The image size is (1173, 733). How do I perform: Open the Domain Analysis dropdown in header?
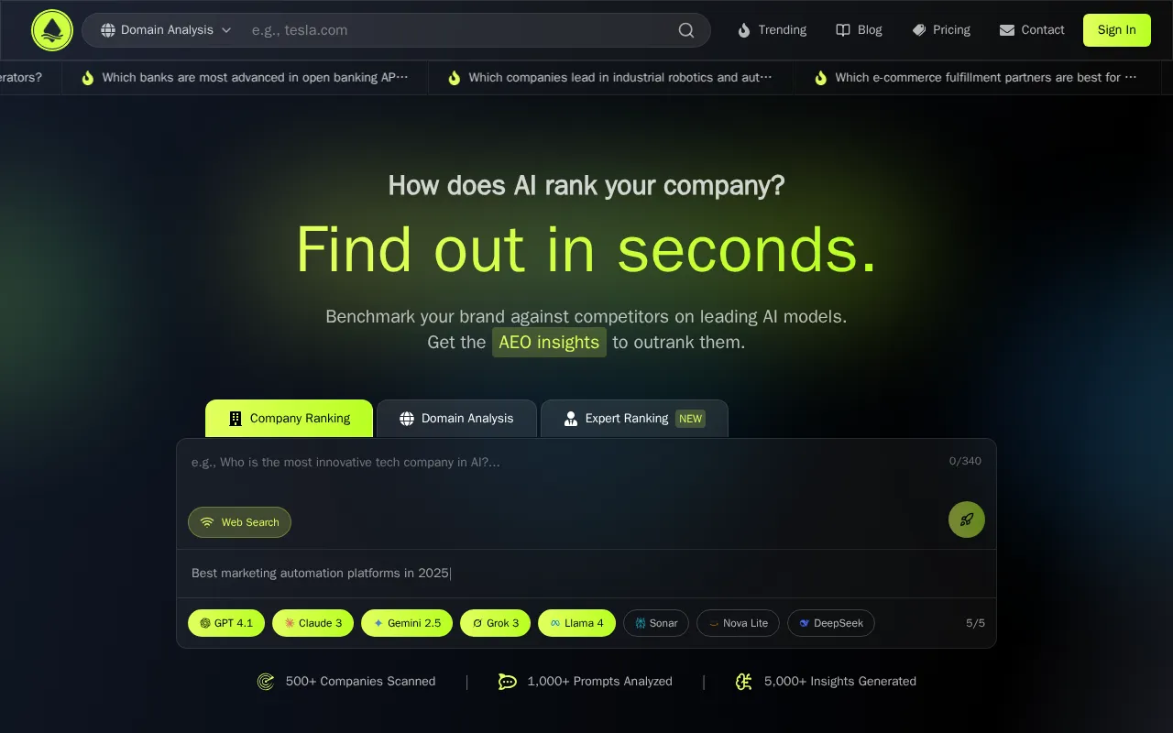pyautogui.click(x=166, y=30)
